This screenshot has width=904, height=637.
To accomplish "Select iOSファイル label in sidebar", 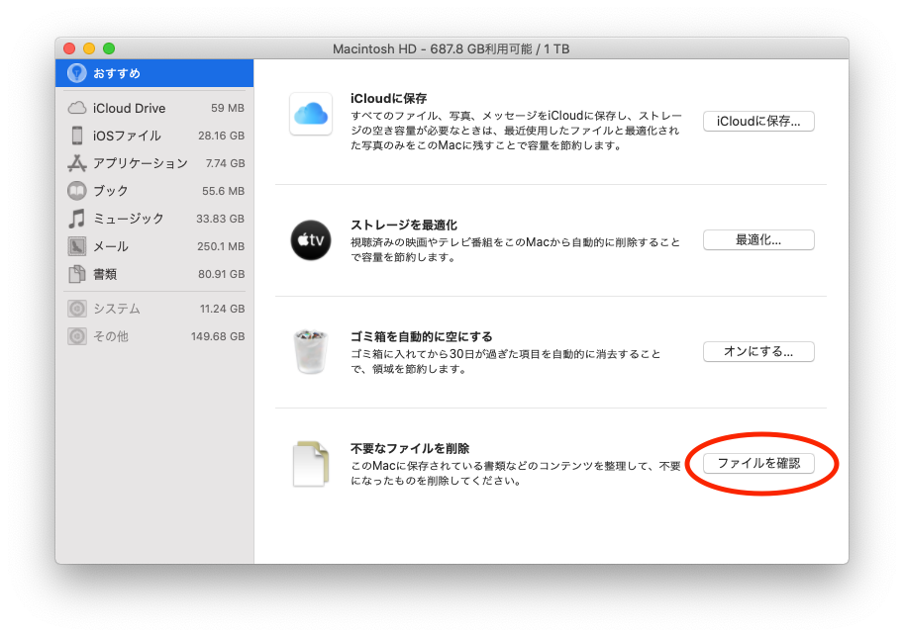I will (127, 136).
